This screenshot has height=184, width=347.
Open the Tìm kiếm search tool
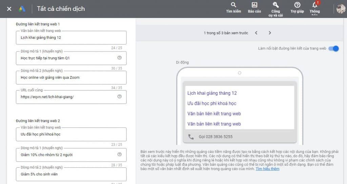point(233,8)
